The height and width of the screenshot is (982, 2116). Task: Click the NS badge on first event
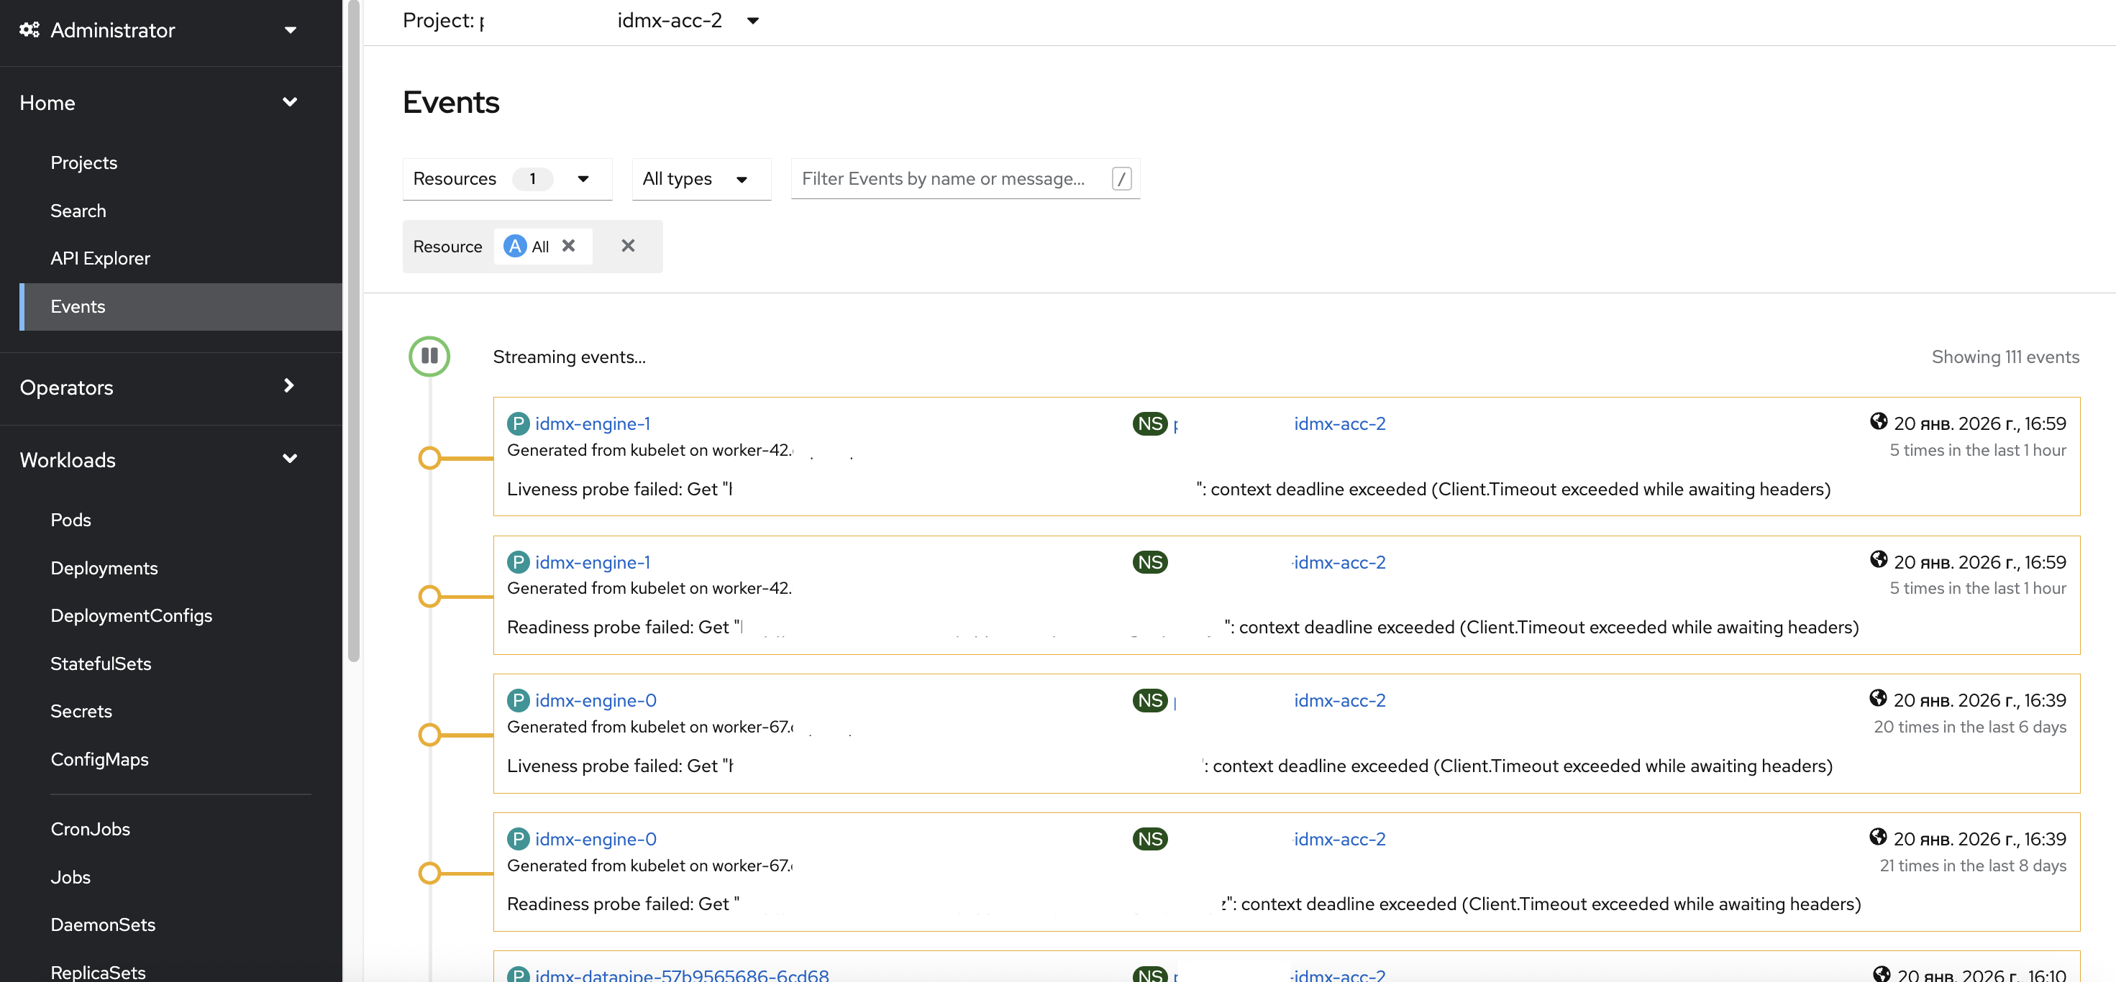click(x=1150, y=423)
